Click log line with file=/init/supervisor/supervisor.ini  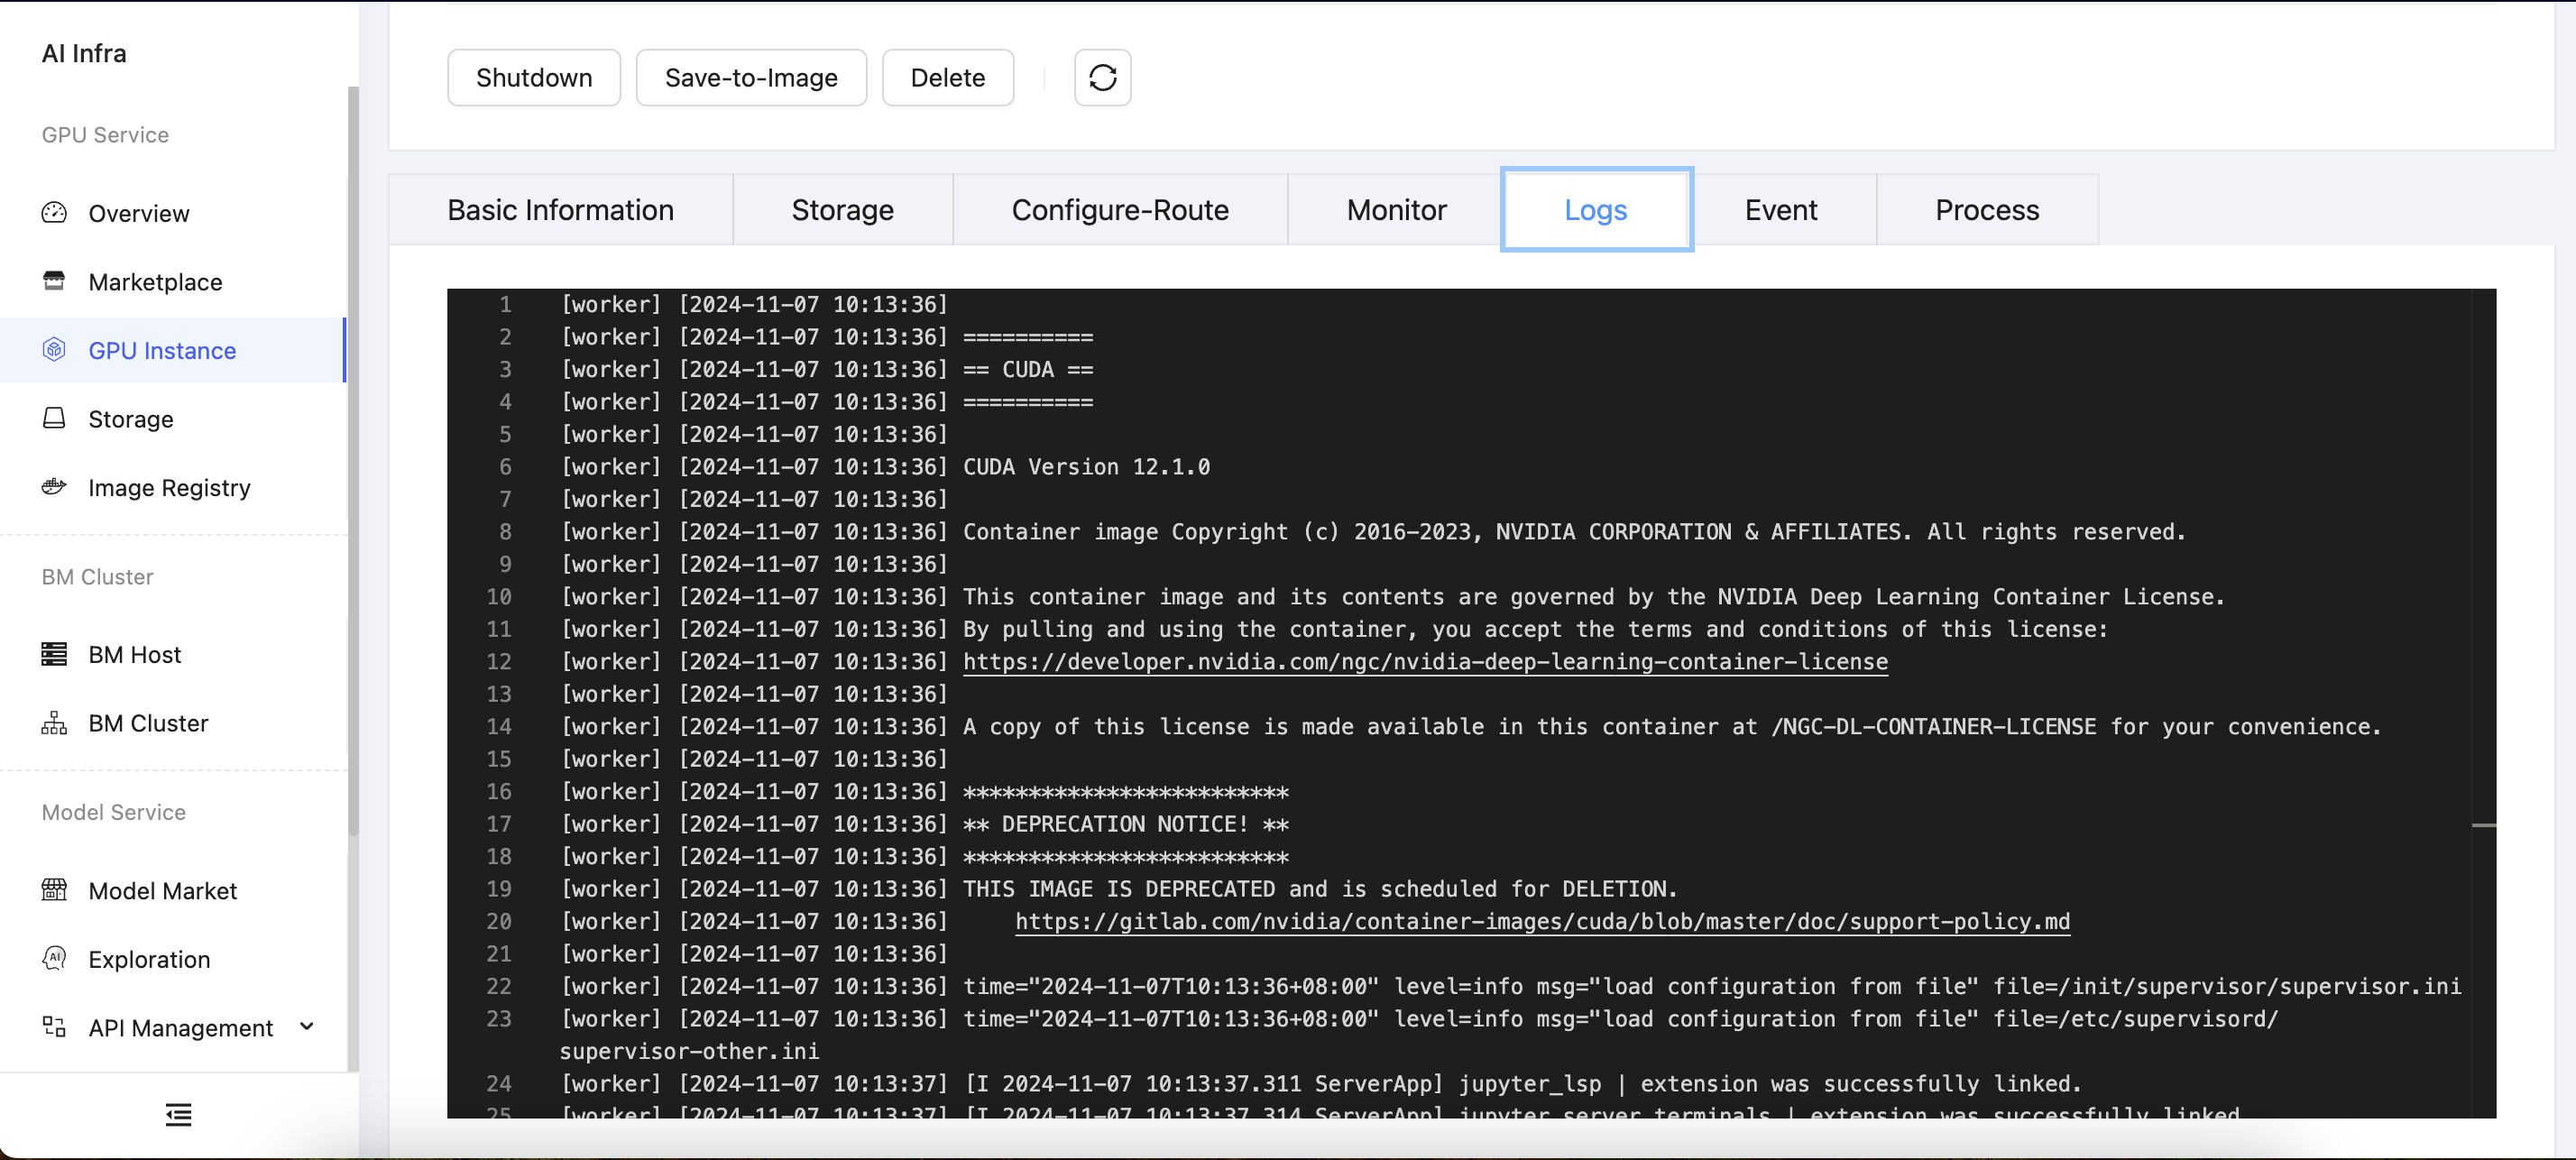click(x=1712, y=986)
